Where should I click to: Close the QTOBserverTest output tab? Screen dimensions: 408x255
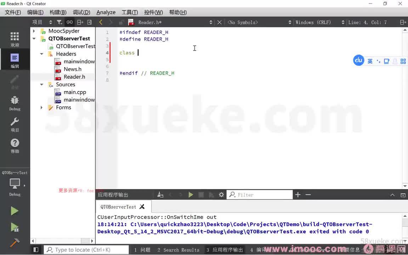click(142, 206)
